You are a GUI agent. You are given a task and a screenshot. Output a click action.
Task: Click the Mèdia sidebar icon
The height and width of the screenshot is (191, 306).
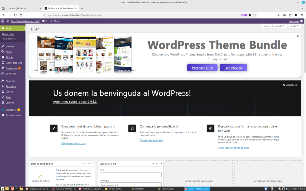coord(3,52)
